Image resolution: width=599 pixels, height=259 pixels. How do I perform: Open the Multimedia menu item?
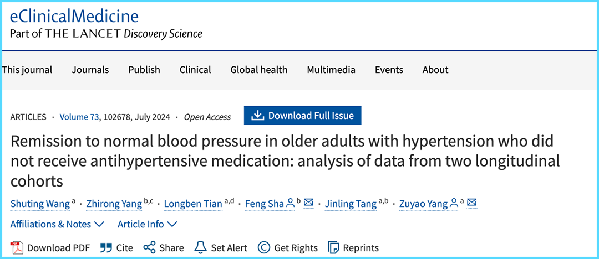tap(331, 70)
